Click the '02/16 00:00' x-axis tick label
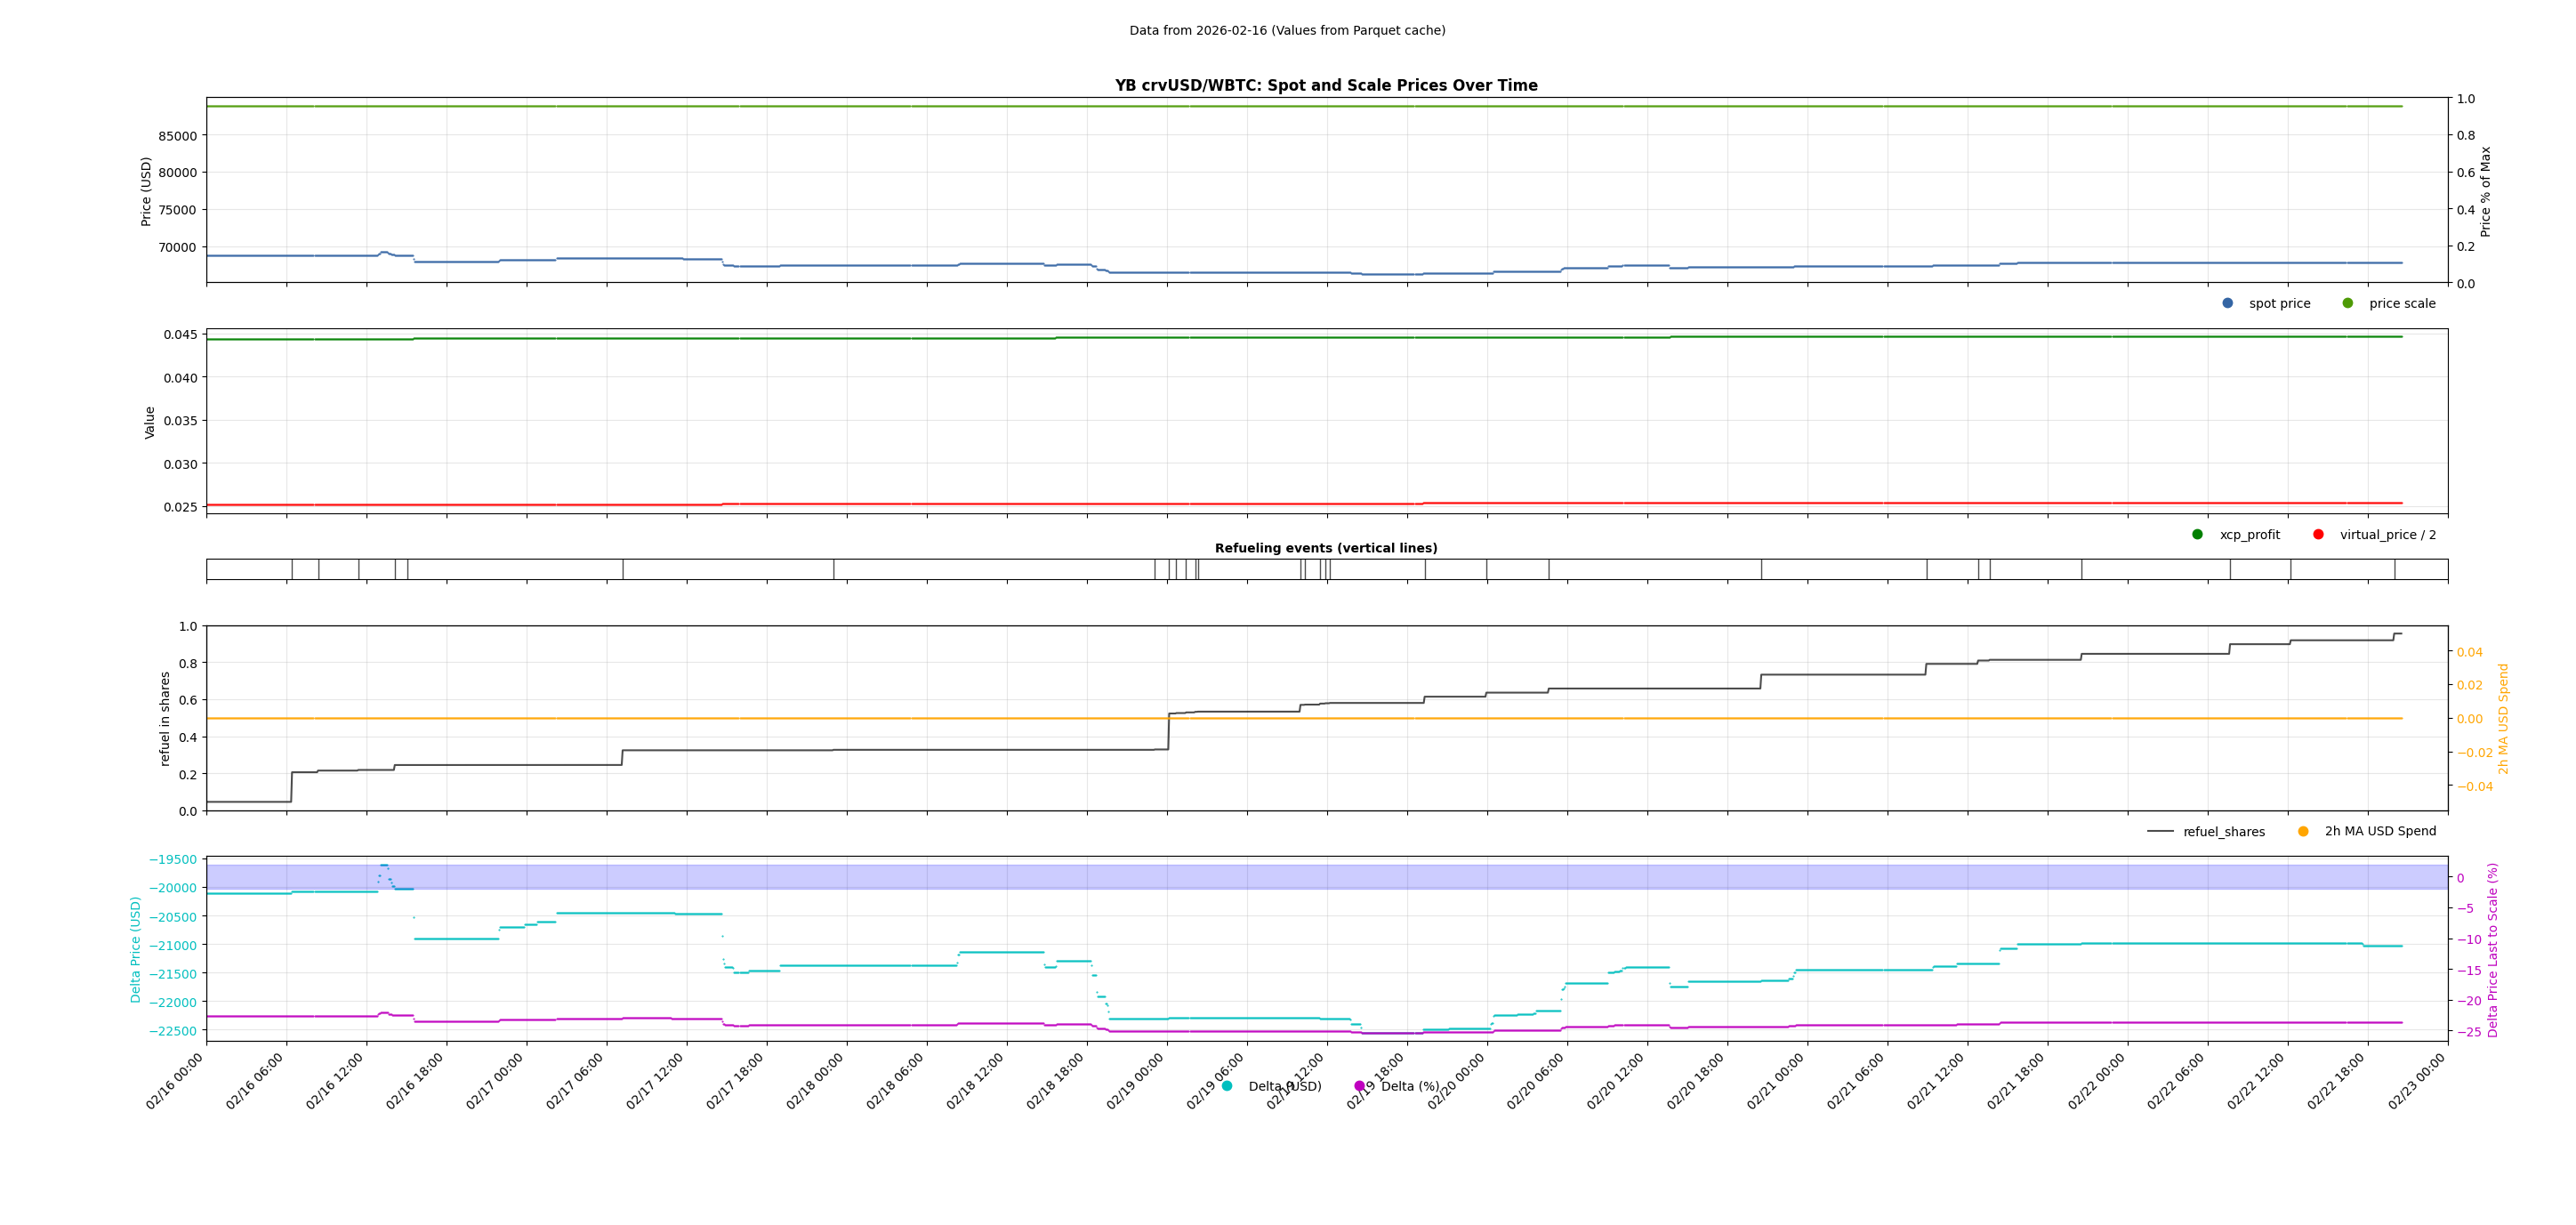The height and width of the screenshot is (1225, 2576). point(174,1081)
